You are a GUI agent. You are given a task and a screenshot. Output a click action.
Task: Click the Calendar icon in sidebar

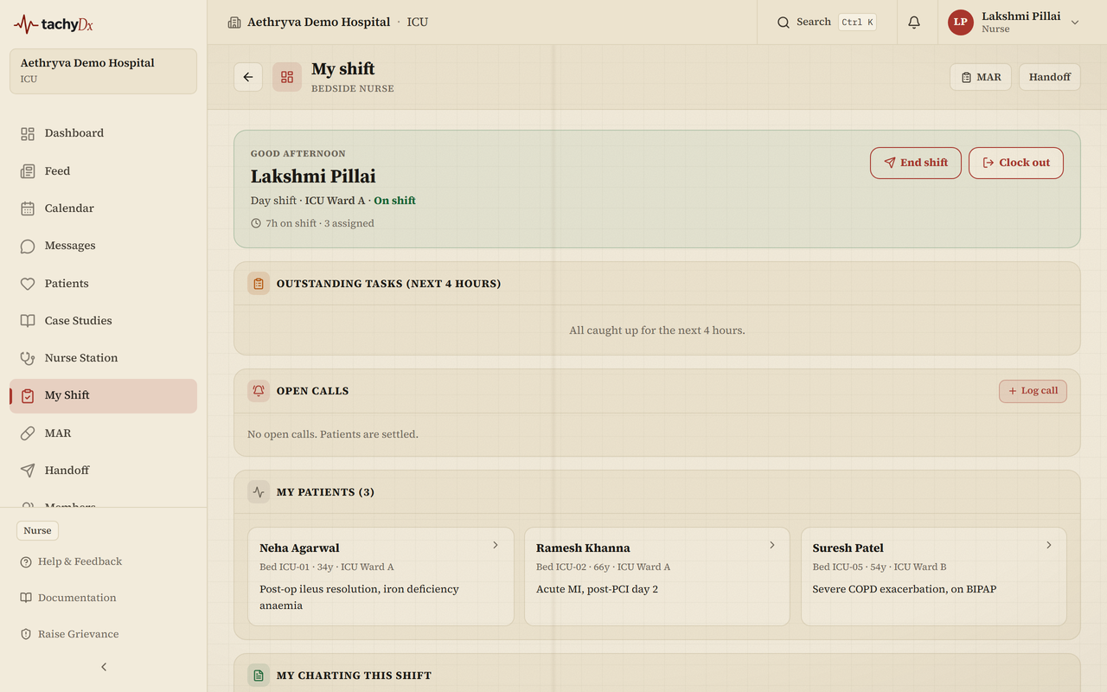(x=28, y=208)
